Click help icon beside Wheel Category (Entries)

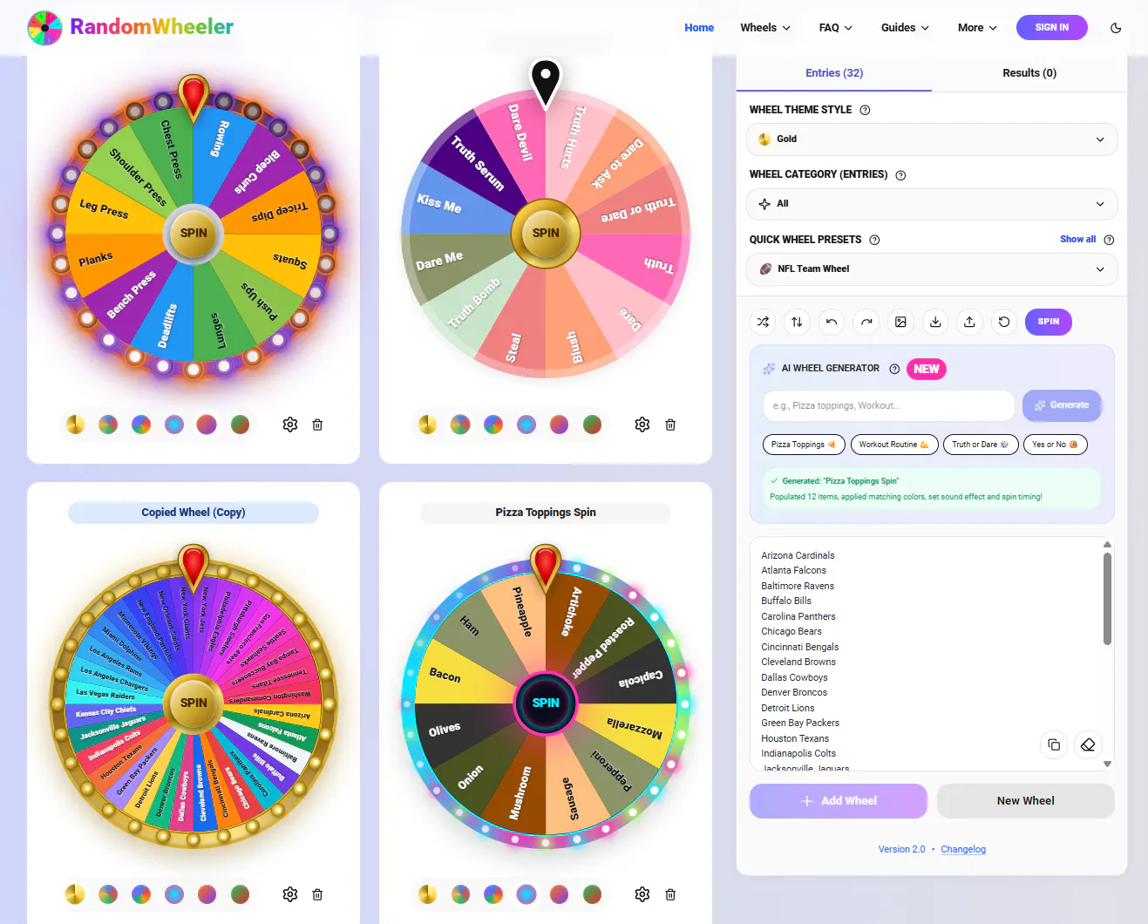900,175
